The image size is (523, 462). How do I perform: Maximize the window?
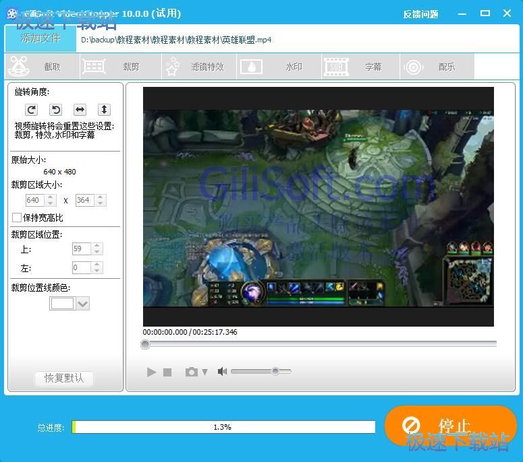coord(485,13)
